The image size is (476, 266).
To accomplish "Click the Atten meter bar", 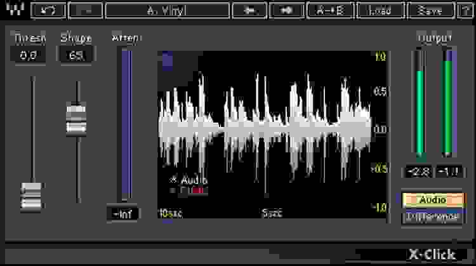I will 126,124.
